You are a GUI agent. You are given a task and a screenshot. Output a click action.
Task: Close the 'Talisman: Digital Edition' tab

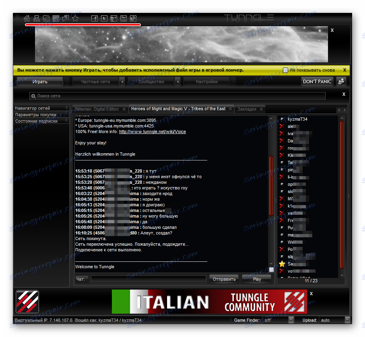[x=124, y=109]
